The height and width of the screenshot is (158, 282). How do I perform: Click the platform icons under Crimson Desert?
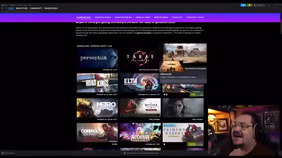[x=164, y=144]
